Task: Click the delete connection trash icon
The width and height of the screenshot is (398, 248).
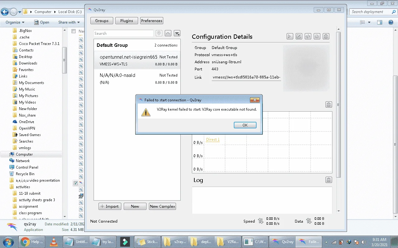Action: tap(326, 36)
